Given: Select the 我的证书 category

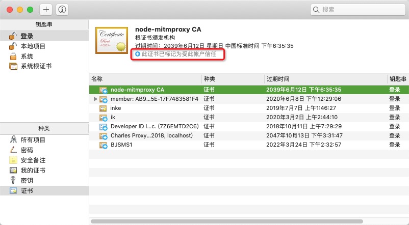Looking at the screenshot, I should coord(44,171).
